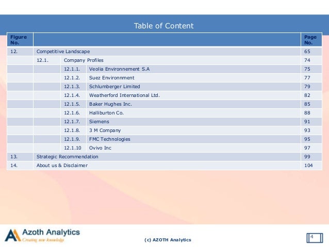
Task: Click 'Halliburton Co.' entry
Action: click(x=106, y=113)
